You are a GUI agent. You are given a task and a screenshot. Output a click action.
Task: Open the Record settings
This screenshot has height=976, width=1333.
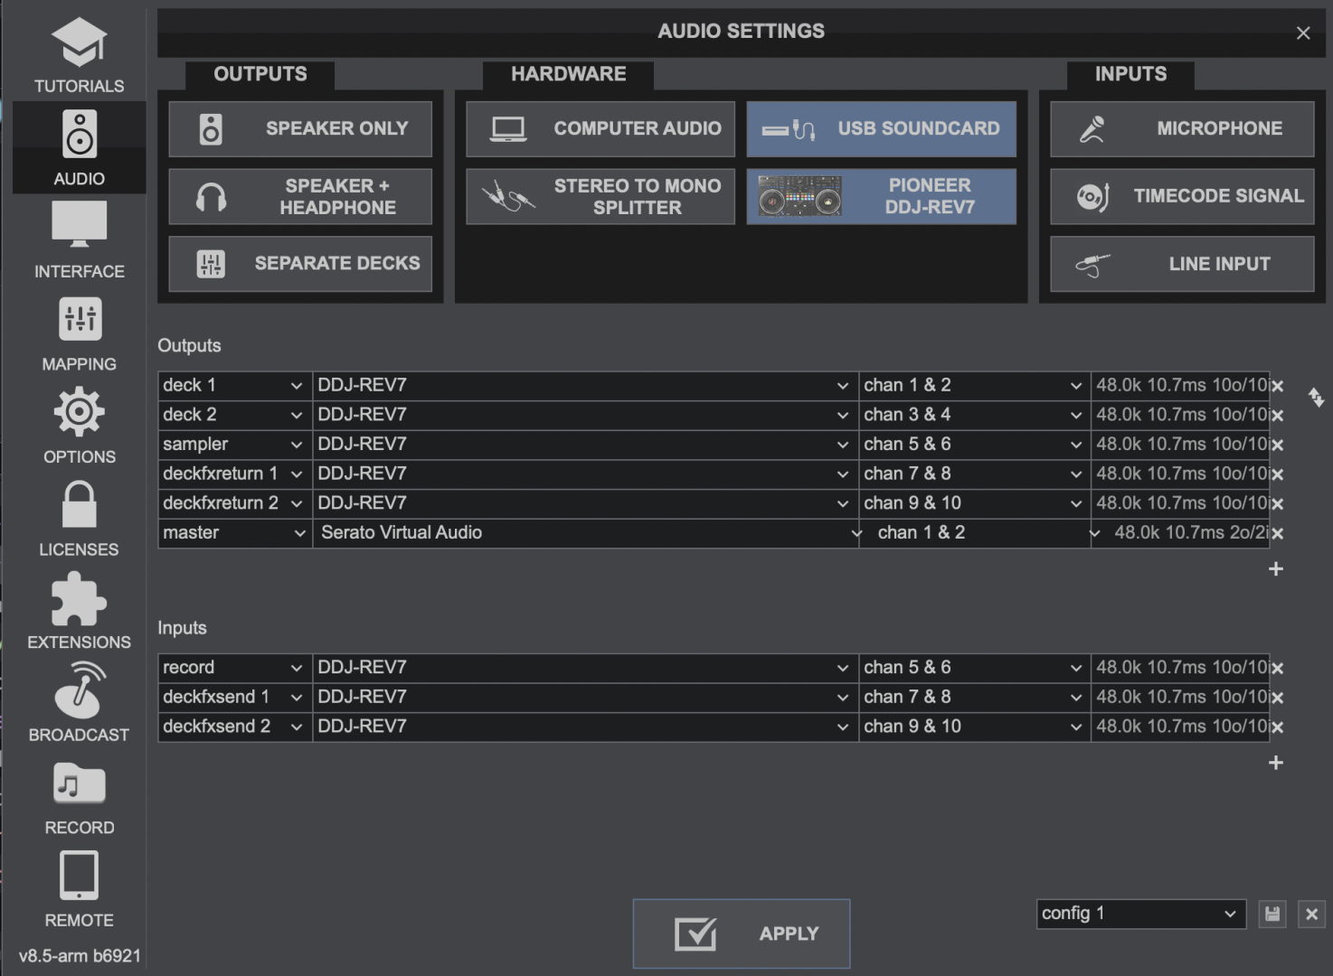(80, 797)
